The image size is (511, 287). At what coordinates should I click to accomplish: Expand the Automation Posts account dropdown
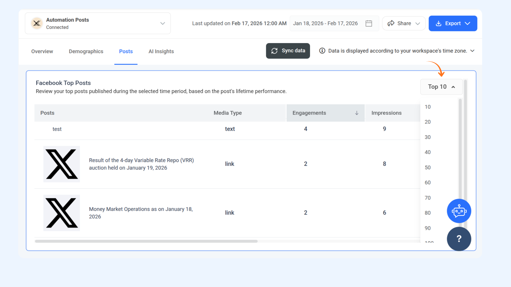pyautogui.click(x=162, y=23)
